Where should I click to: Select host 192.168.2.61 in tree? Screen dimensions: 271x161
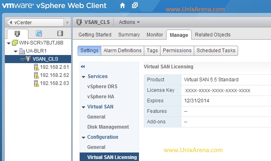(x=54, y=67)
